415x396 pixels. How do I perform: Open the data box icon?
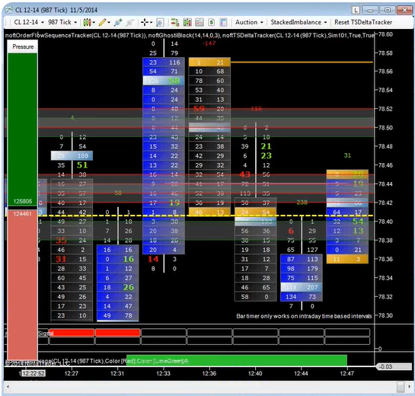click(160, 23)
